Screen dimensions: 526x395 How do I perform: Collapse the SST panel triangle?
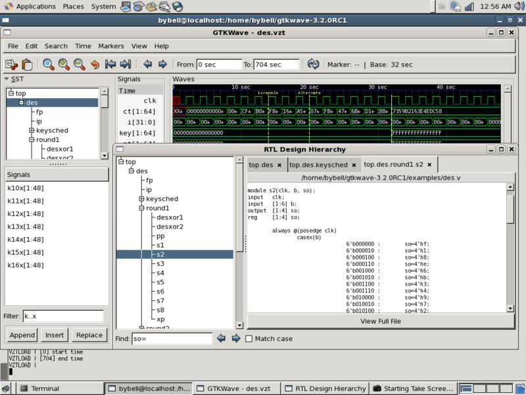7,79
